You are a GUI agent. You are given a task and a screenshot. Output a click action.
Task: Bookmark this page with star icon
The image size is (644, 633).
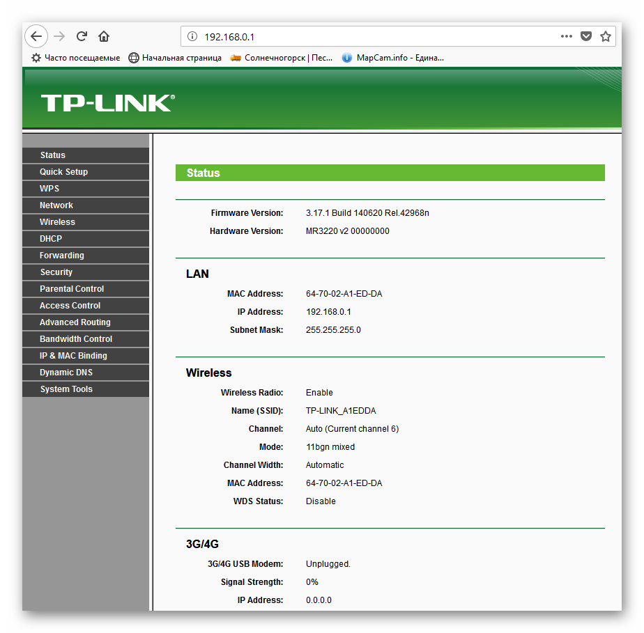pos(606,36)
